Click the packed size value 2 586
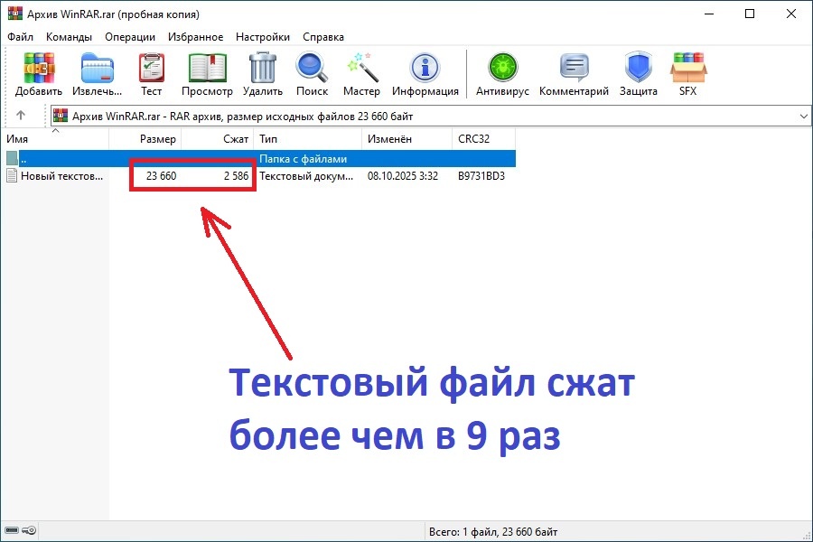The width and height of the screenshot is (813, 542). coord(237,176)
